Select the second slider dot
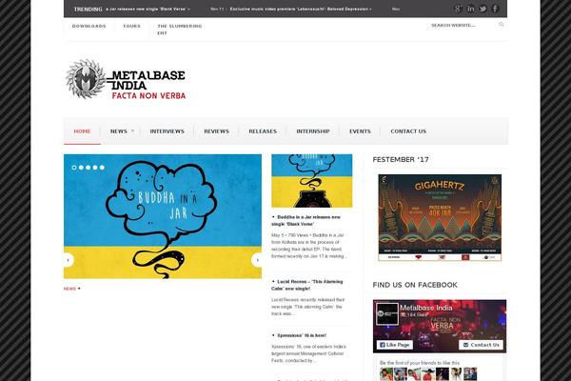571x381 pixels. tap(81, 168)
